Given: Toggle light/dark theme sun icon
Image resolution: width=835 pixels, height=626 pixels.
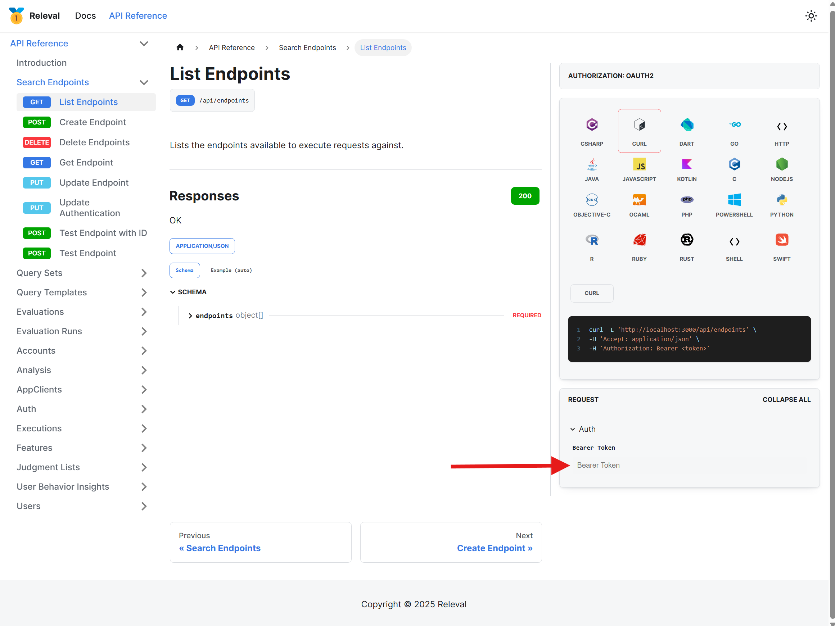Looking at the screenshot, I should point(811,16).
